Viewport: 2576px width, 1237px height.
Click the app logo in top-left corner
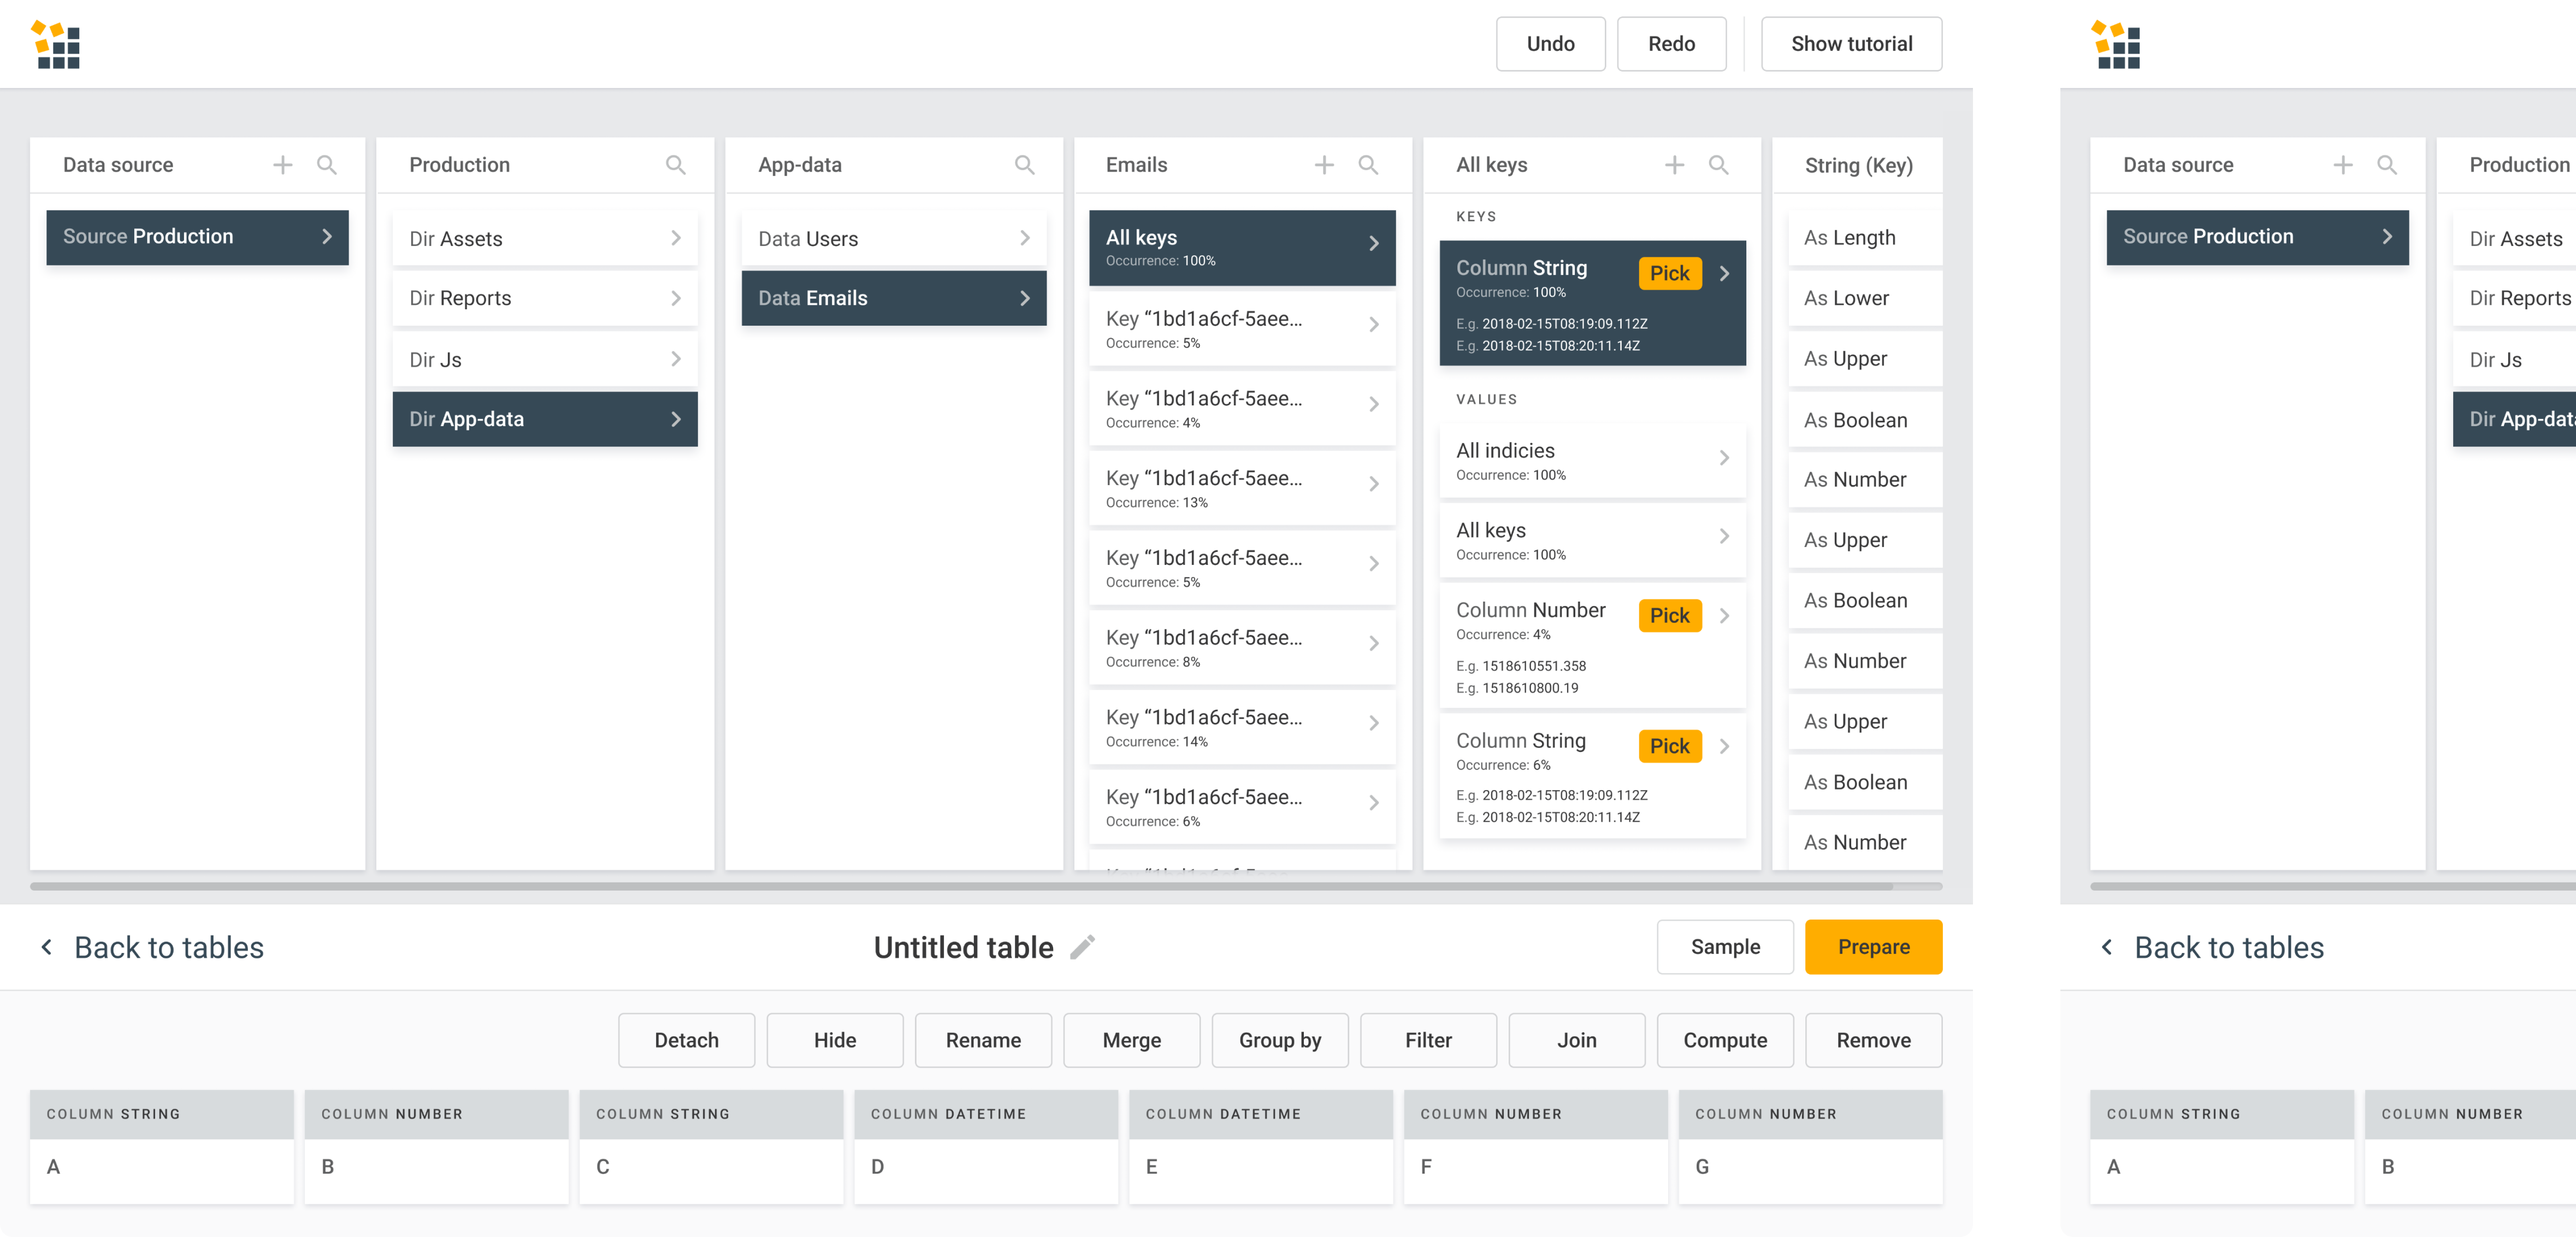56,45
